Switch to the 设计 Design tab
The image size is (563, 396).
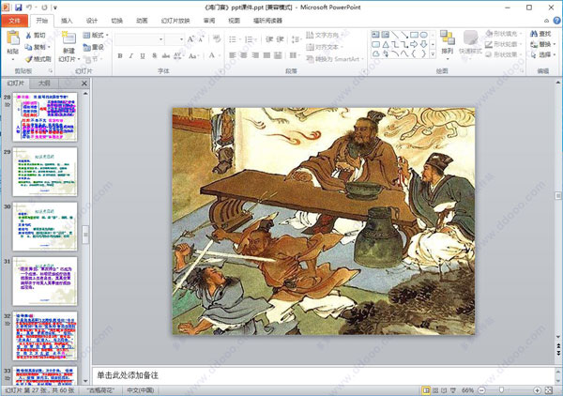(92, 21)
